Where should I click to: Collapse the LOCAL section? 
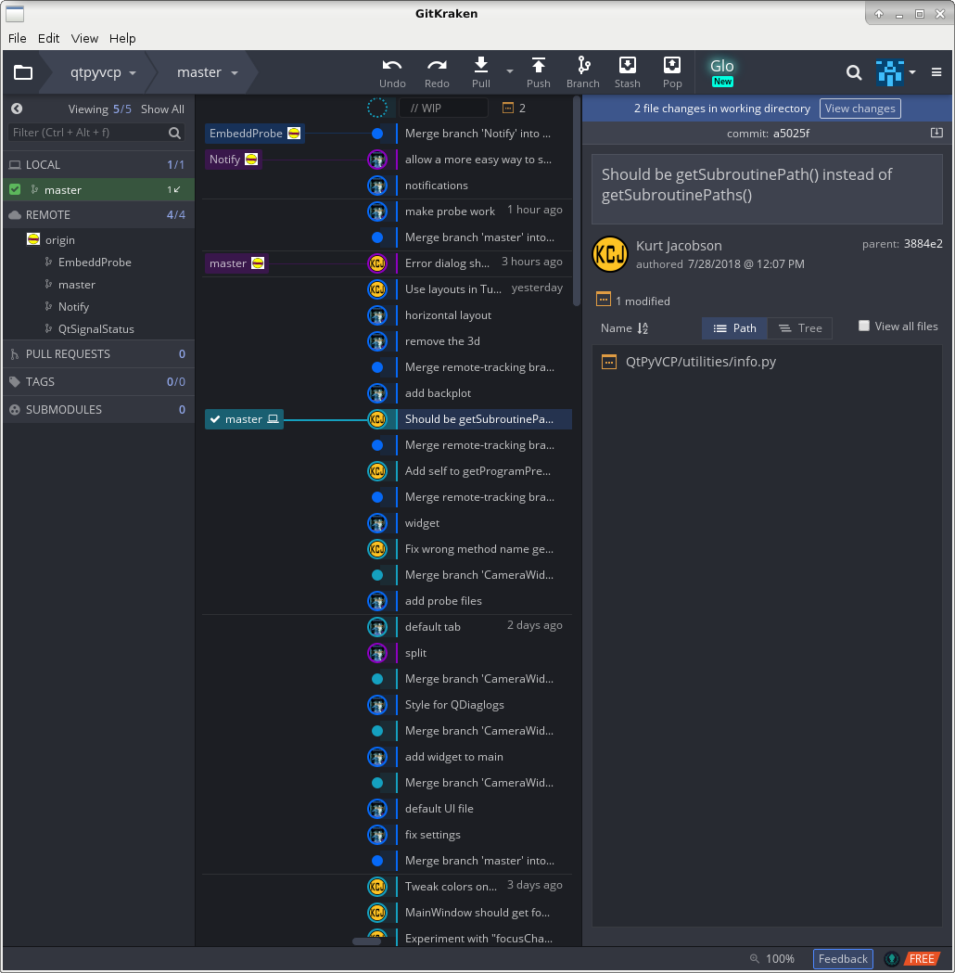(x=98, y=164)
